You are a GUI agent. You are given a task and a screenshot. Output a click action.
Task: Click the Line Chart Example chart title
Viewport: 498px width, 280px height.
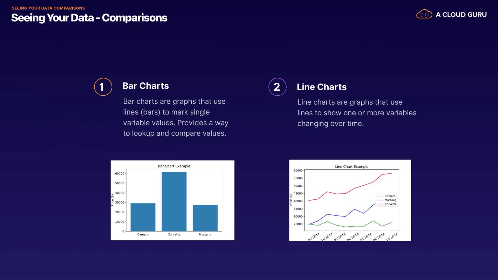coord(351,166)
